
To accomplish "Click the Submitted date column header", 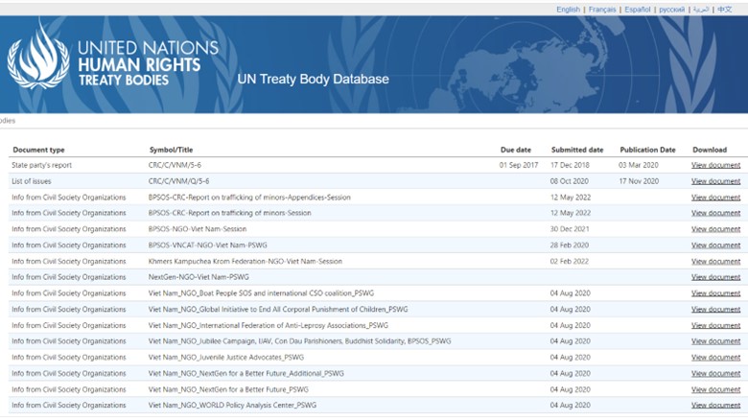I will [577, 150].
